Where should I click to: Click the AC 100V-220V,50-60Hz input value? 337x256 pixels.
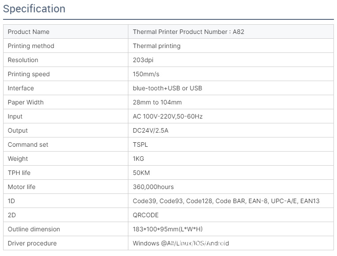168,116
